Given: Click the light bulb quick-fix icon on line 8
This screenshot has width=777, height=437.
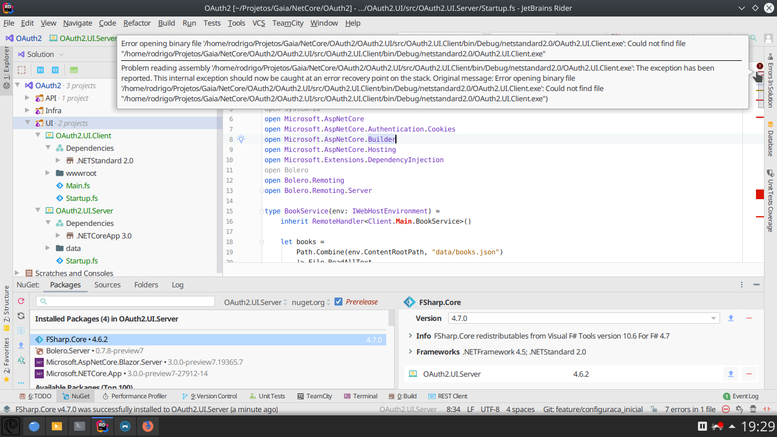Looking at the screenshot, I should [x=241, y=139].
